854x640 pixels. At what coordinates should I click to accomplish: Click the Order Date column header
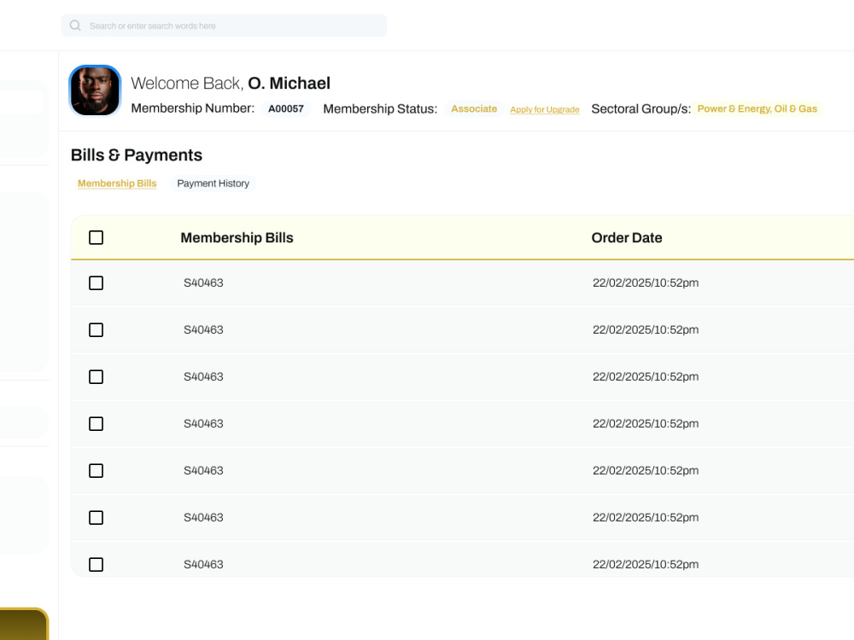tap(627, 238)
